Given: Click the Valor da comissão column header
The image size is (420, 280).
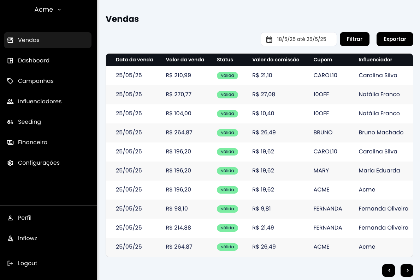Looking at the screenshot, I should [x=276, y=60].
